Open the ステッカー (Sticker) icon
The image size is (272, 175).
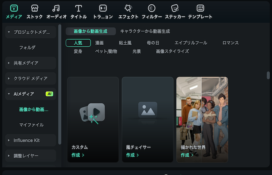pyautogui.click(x=175, y=8)
